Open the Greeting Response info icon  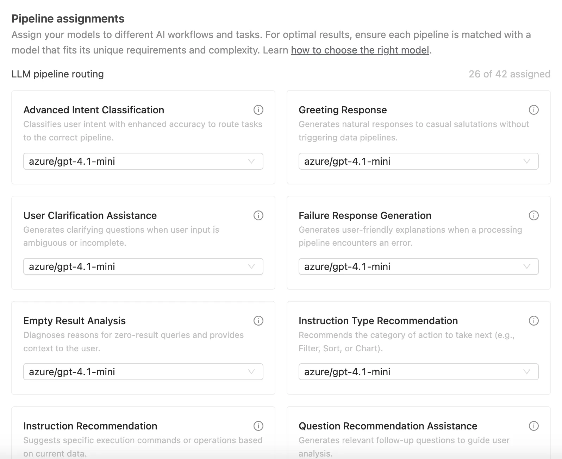pos(534,110)
